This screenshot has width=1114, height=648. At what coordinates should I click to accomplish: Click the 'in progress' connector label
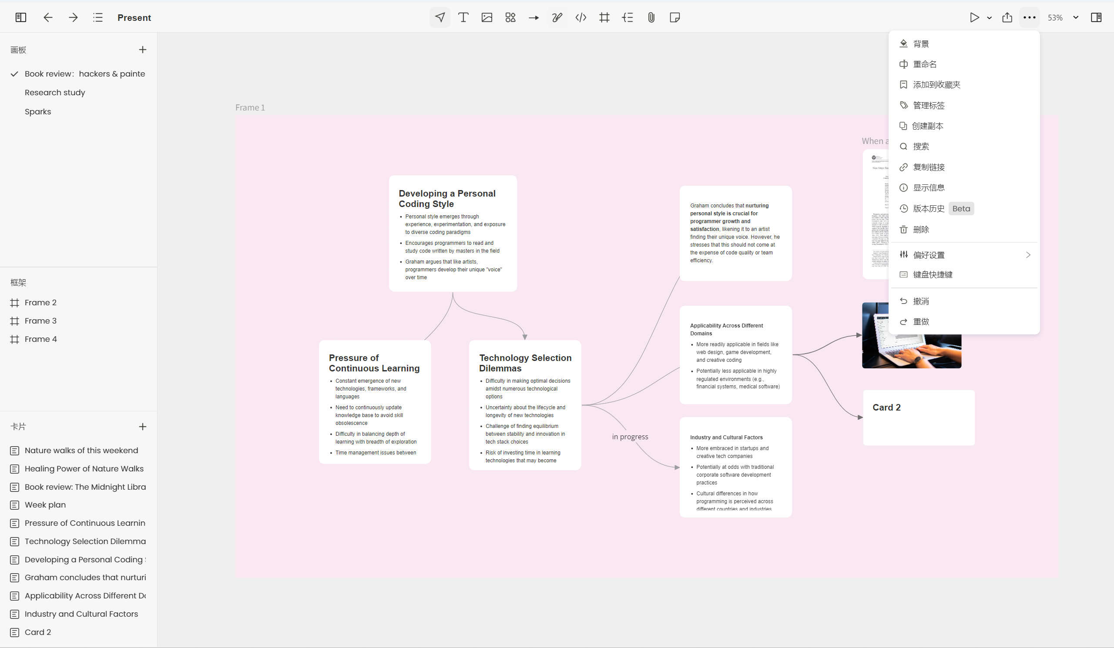[x=630, y=436]
